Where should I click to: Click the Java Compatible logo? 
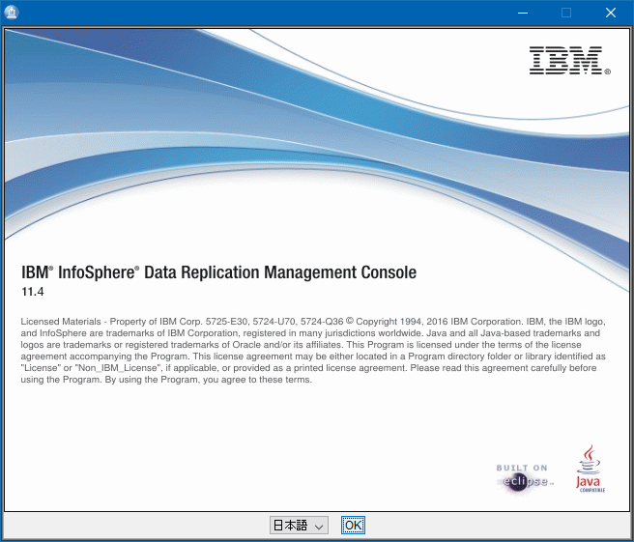point(590,469)
